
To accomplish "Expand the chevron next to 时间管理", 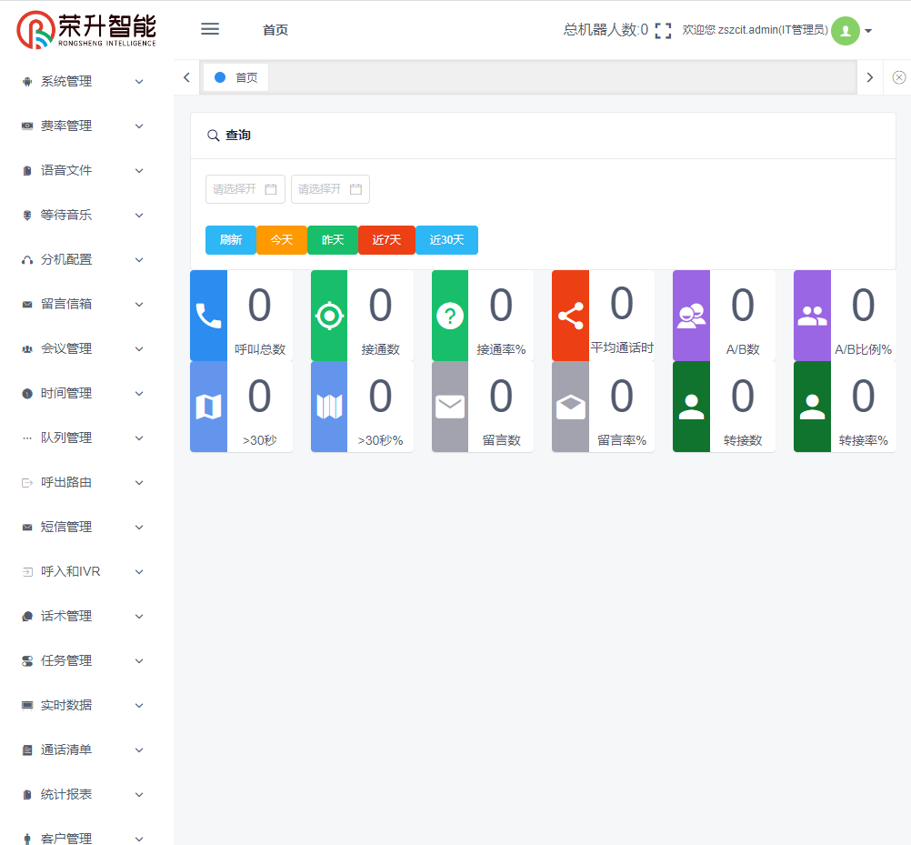I will coord(139,394).
